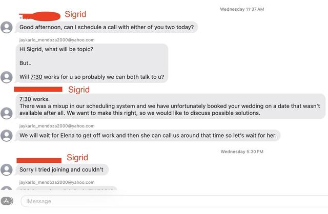328x214 pixels.
Task: Click avatar beside 'Sorry I tried joining' message
Action: 7,169
